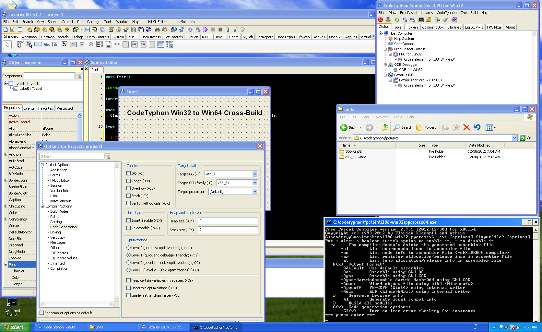Click the Stop square icon in Lazarus toolbar
Image resolution: width=542 pixels, height=332 pixels.
220,30
